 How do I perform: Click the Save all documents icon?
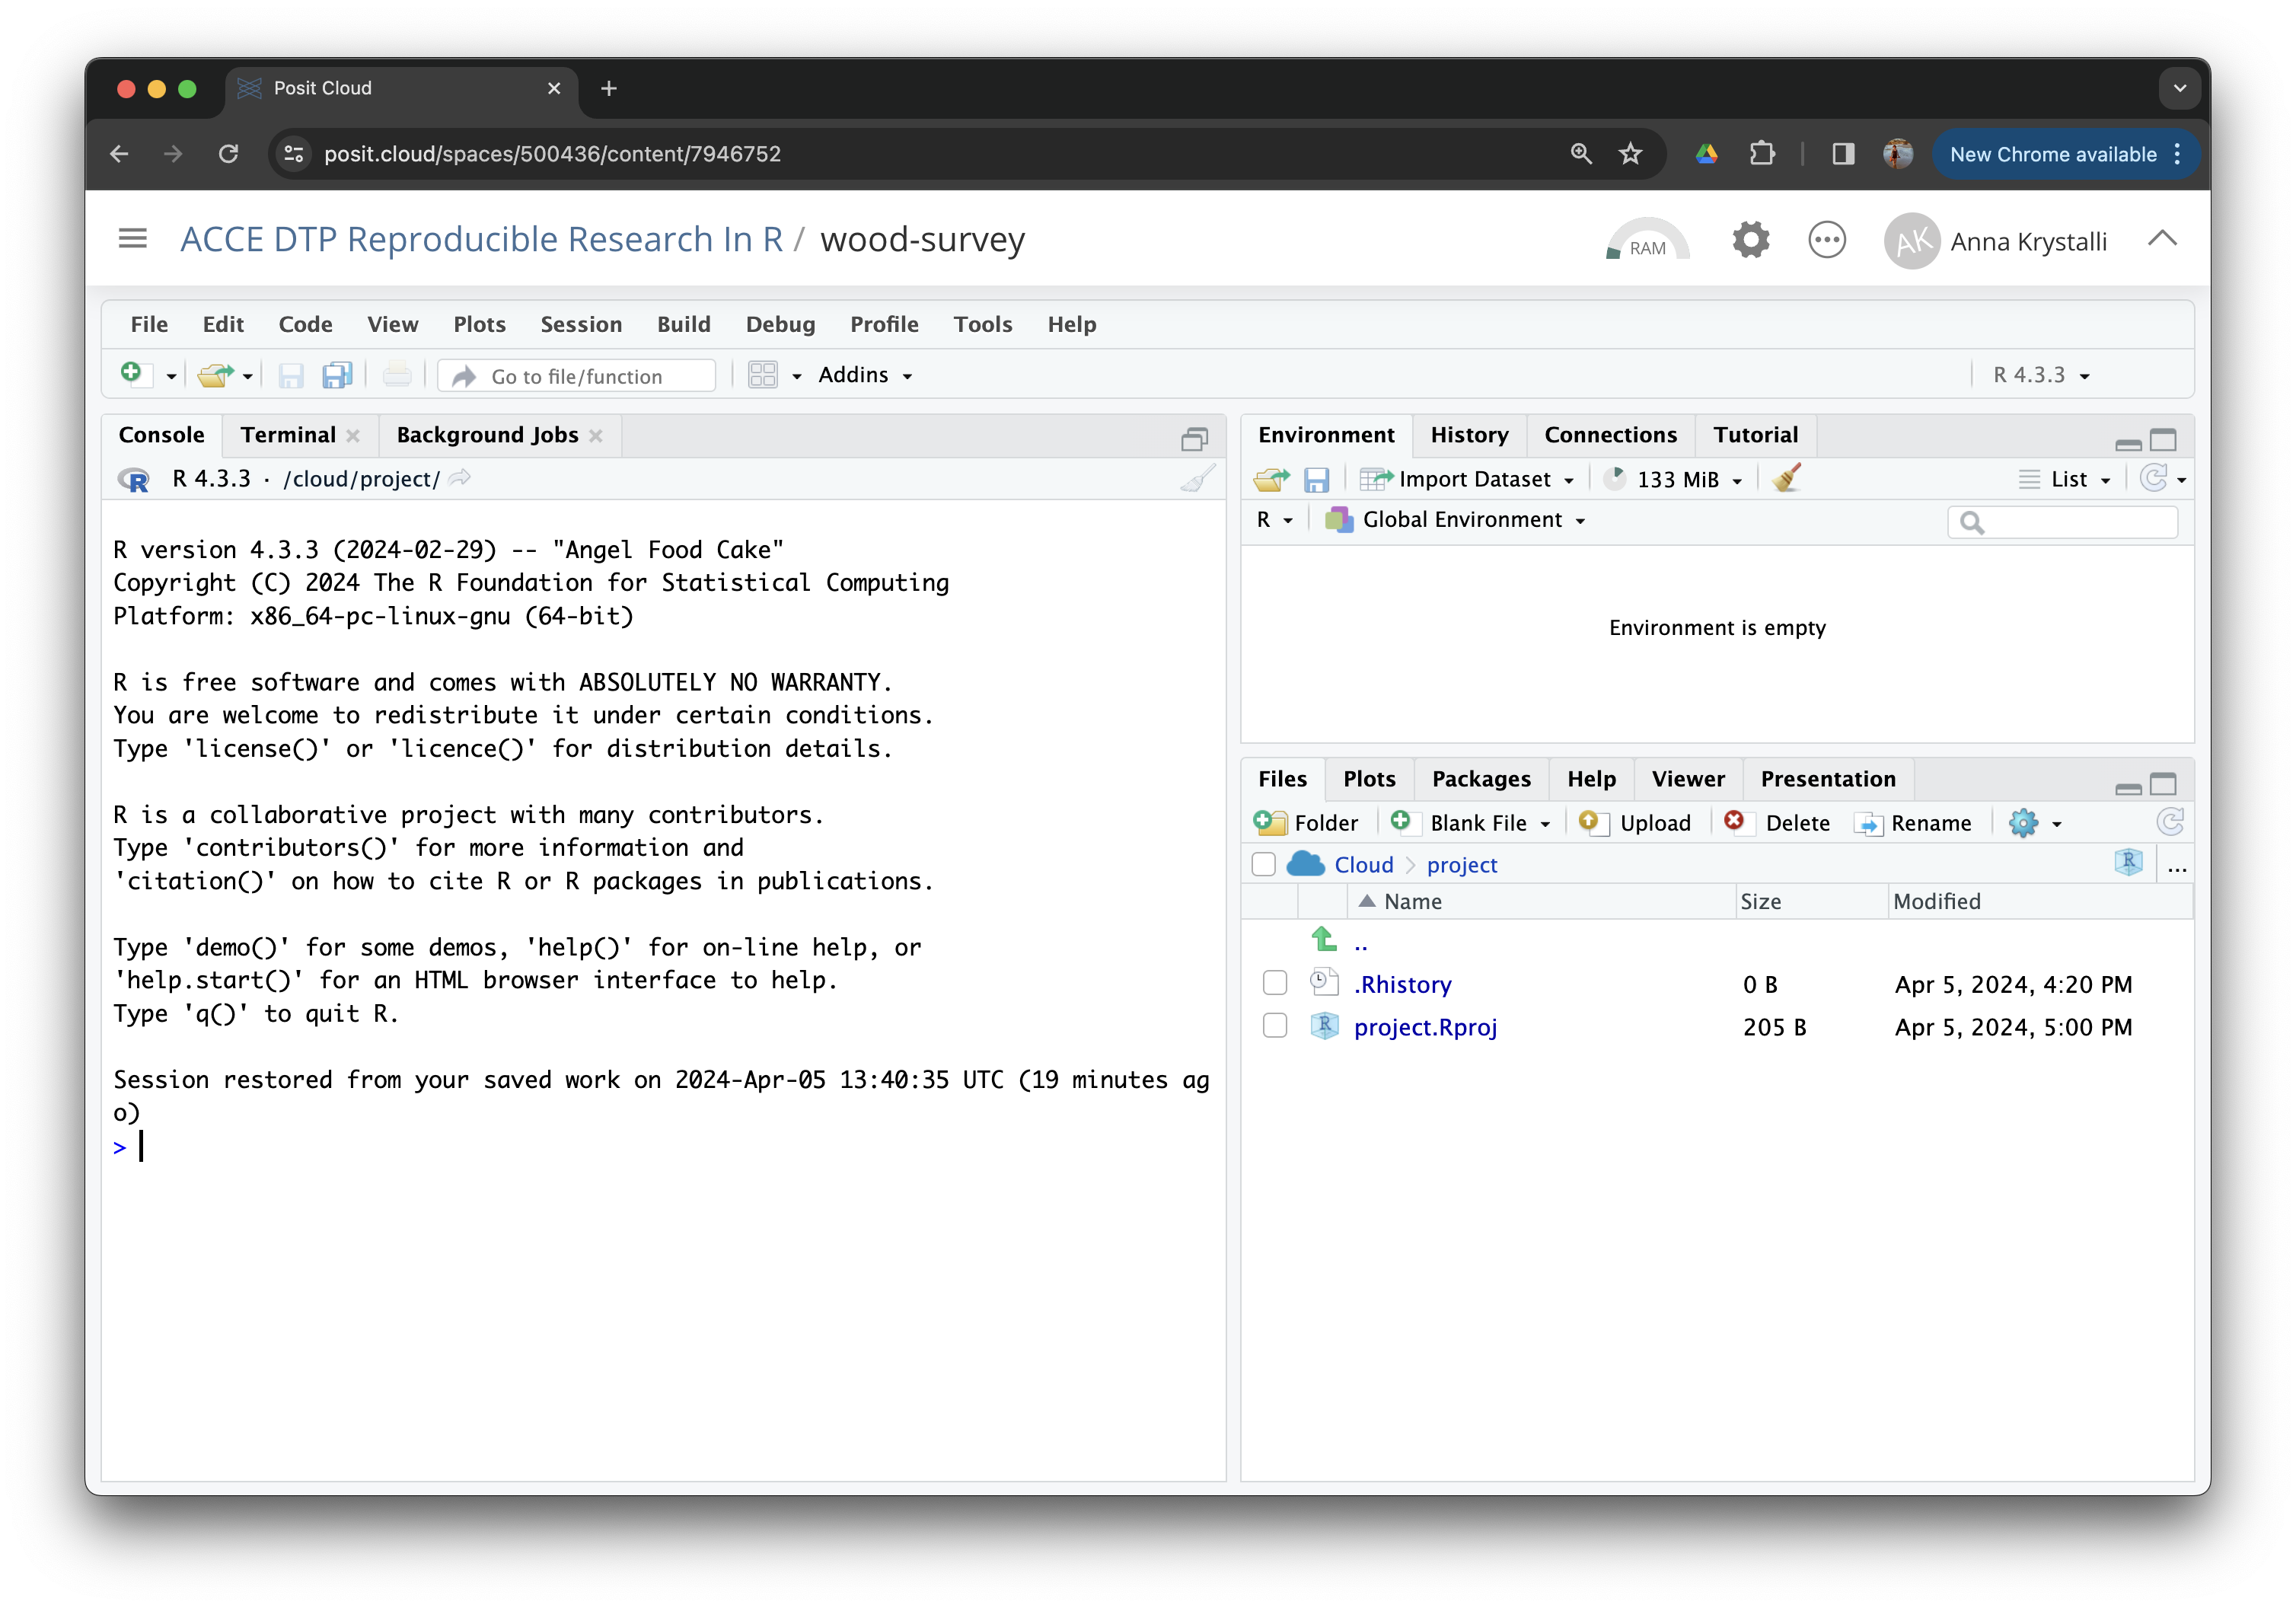tap(337, 375)
